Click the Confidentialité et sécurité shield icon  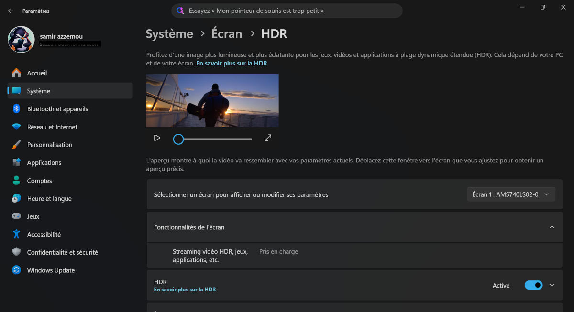[x=16, y=252]
